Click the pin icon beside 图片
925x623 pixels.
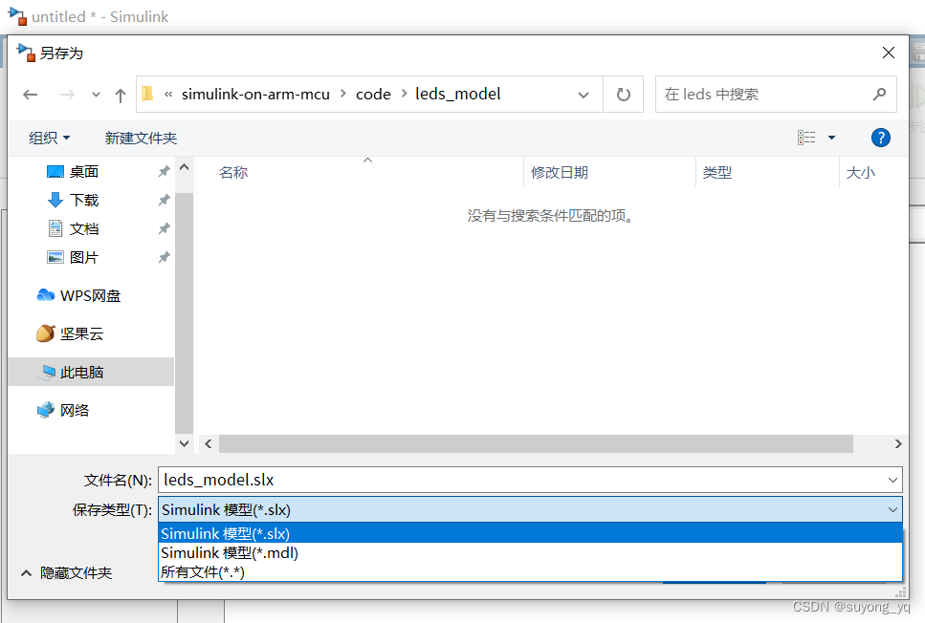point(164,258)
